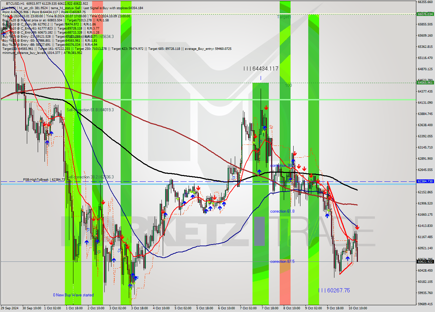This screenshot has width=435, height=312.
Task: Click time axis label '3 Oct 18:00'
Action: [139, 308]
